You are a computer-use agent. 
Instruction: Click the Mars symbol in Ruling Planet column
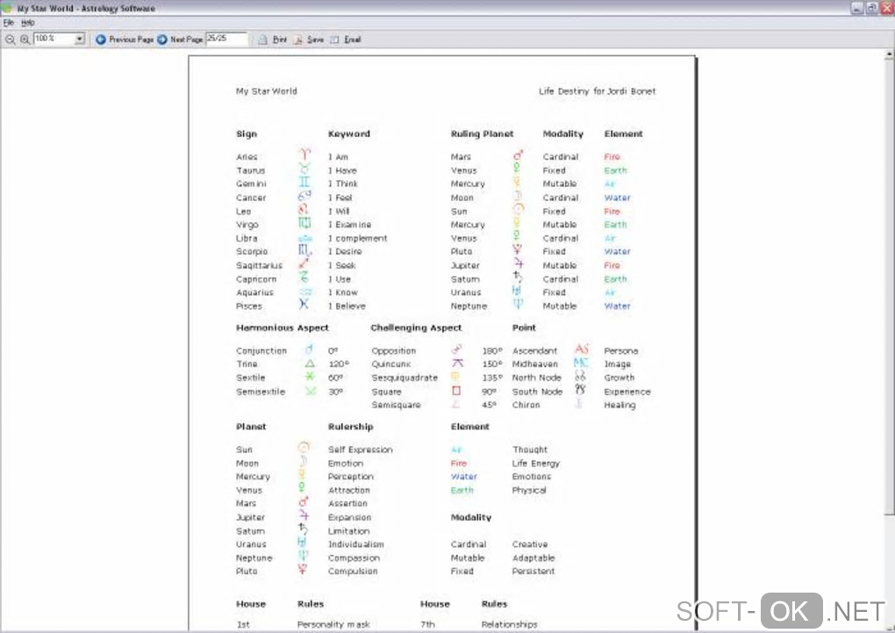click(518, 155)
